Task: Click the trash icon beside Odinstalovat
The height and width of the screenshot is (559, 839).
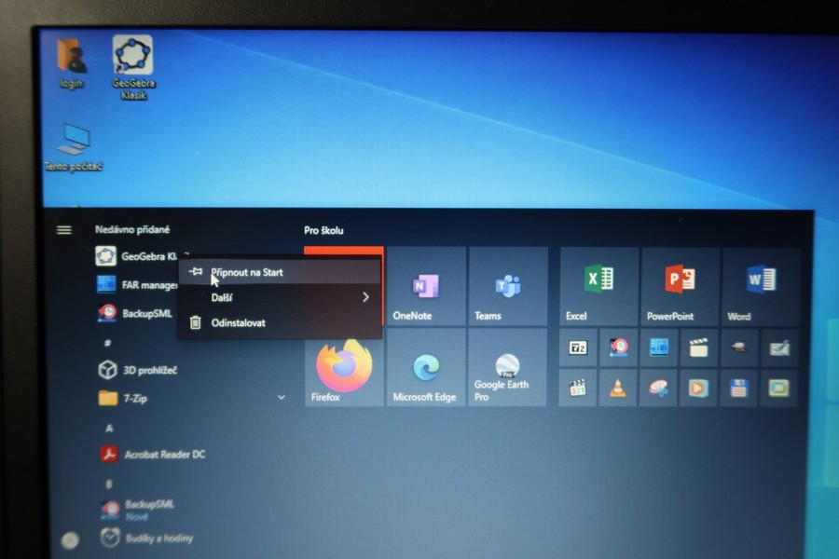Action: 196,322
